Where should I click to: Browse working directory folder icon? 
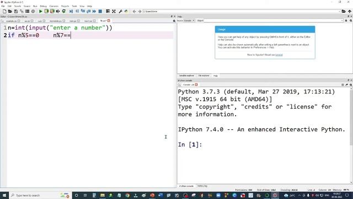[x=344, y=11]
